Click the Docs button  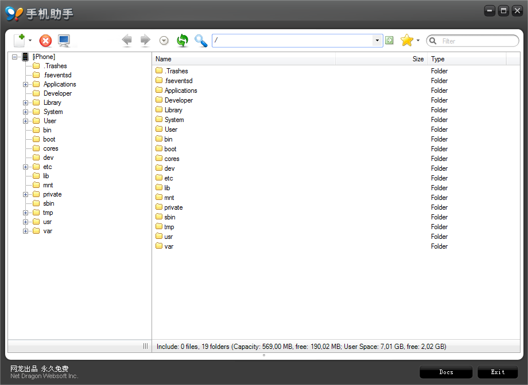(446, 372)
